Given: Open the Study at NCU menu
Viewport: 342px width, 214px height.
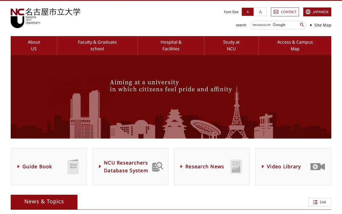Looking at the screenshot, I should pyautogui.click(x=231, y=45).
